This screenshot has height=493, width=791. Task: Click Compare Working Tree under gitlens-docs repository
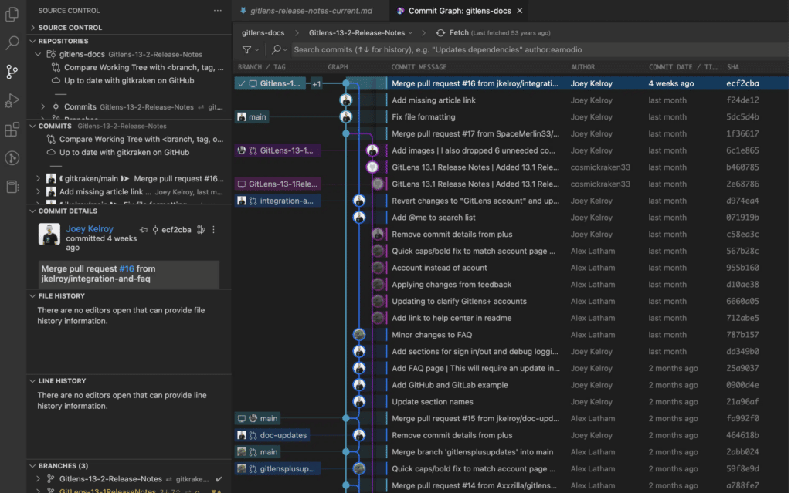pyautogui.click(x=144, y=68)
